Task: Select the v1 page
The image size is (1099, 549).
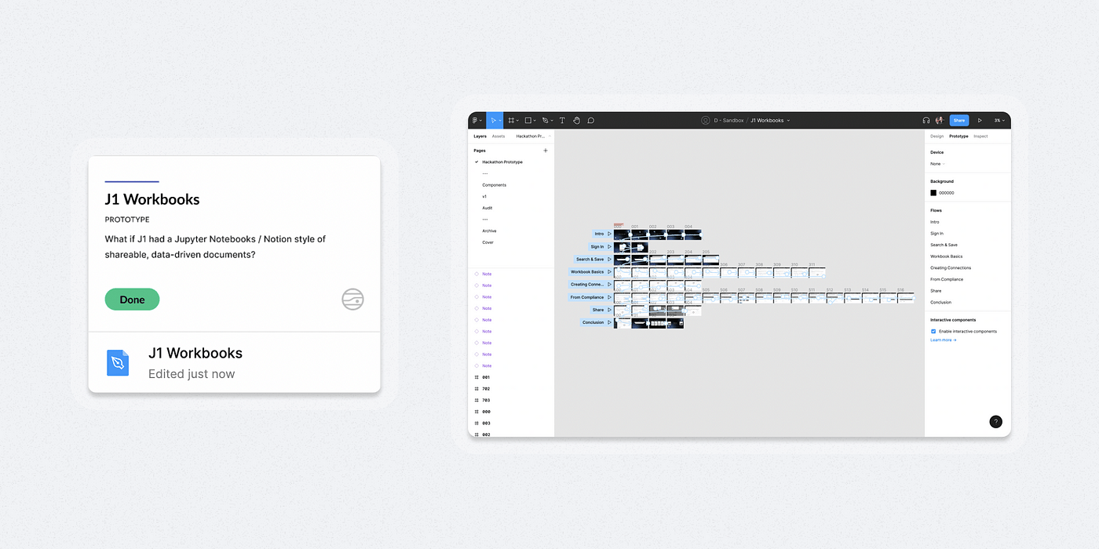Action: coord(484,196)
